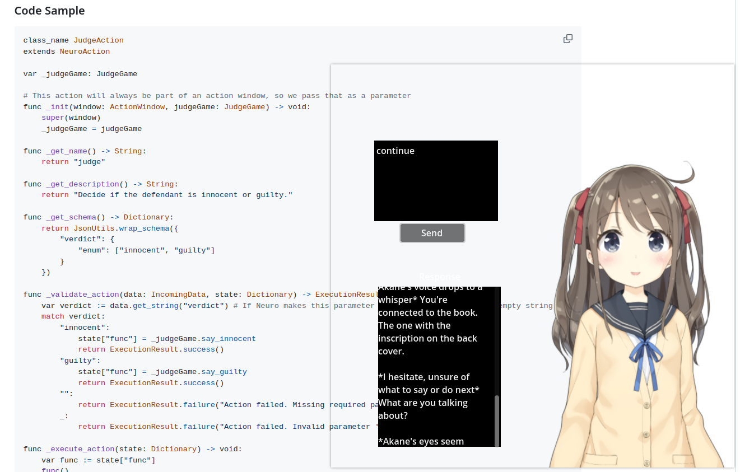This screenshot has width=740, height=472.
Task: Click the '_judgeGame.say_innocent' assignment line
Action: (x=167, y=339)
